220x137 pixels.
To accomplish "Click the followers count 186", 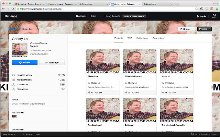I will (62, 85).
